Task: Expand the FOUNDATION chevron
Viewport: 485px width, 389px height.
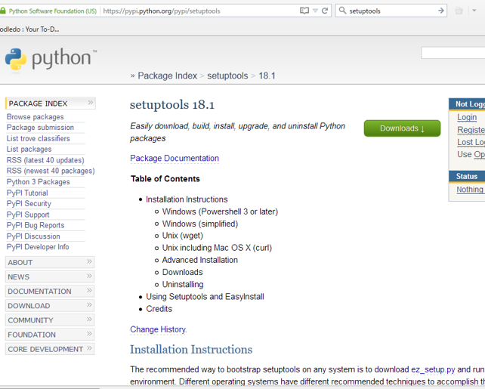Action: [x=89, y=334]
